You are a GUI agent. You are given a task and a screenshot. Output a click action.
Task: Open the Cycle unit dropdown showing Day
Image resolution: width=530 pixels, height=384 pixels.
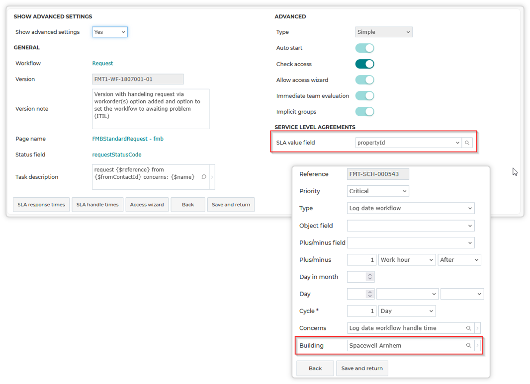[407, 310]
